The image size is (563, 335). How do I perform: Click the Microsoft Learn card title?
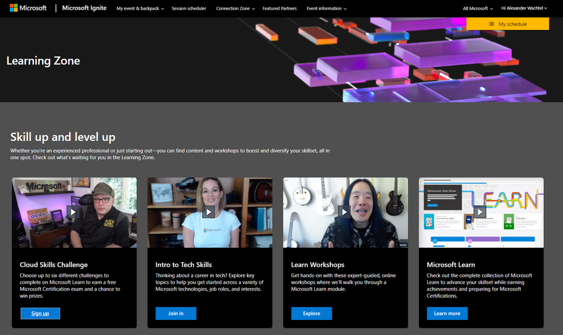tap(450, 265)
